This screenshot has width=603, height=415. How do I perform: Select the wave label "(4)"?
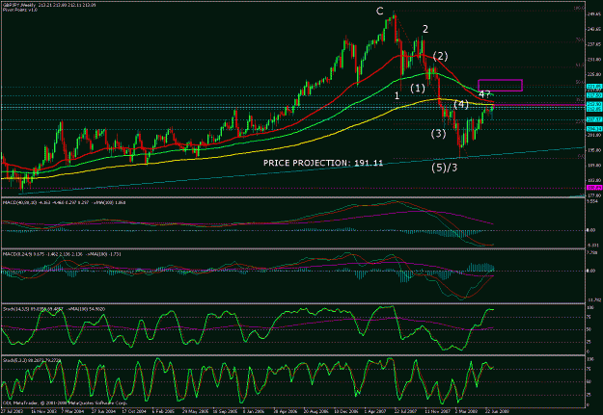(x=461, y=104)
